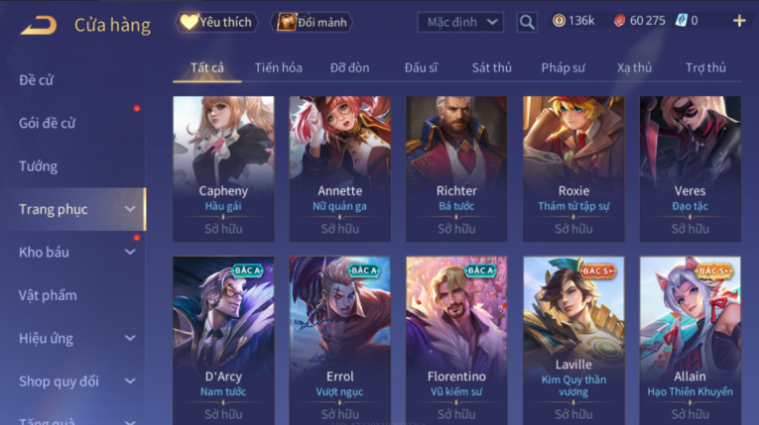Tap the blue voucher icon showing 0
Screen dimensions: 759x425
tap(681, 20)
